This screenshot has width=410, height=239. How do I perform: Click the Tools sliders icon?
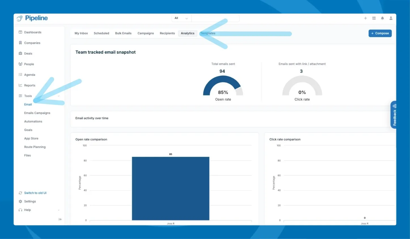click(20, 96)
